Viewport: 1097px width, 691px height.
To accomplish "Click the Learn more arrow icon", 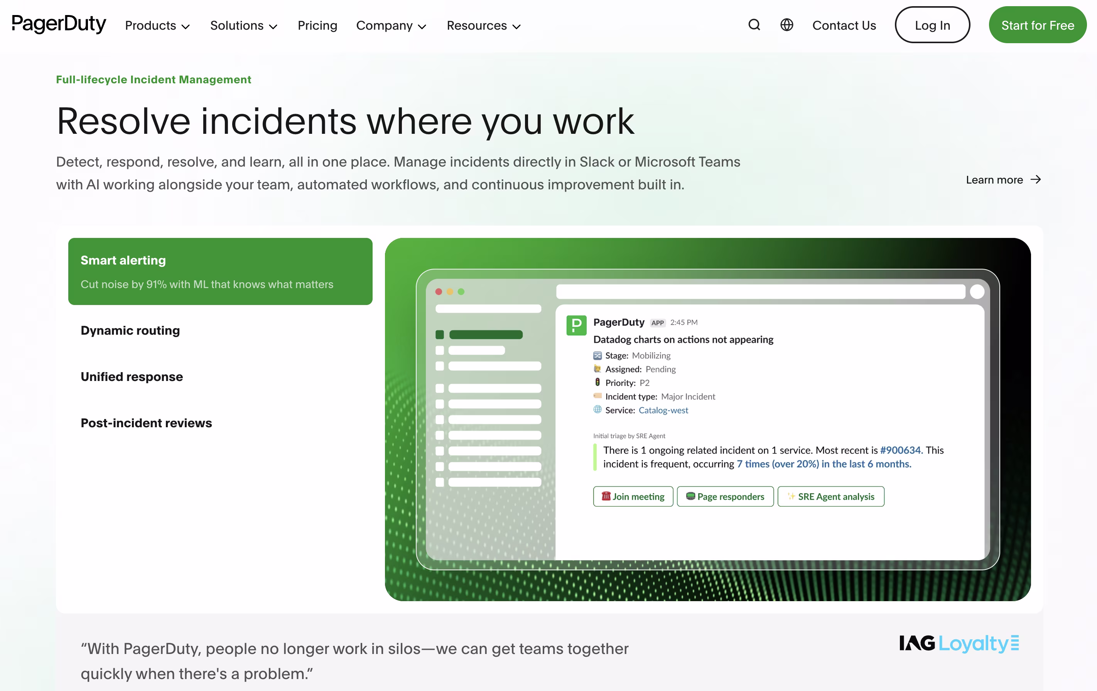I will 1036,179.
